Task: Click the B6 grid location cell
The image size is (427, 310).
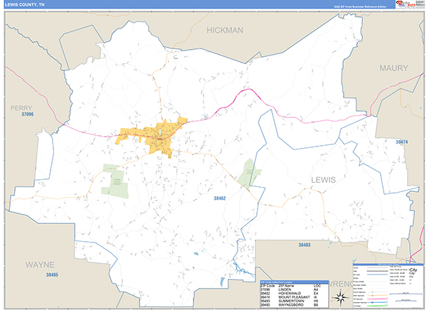Action: (x=316, y=305)
